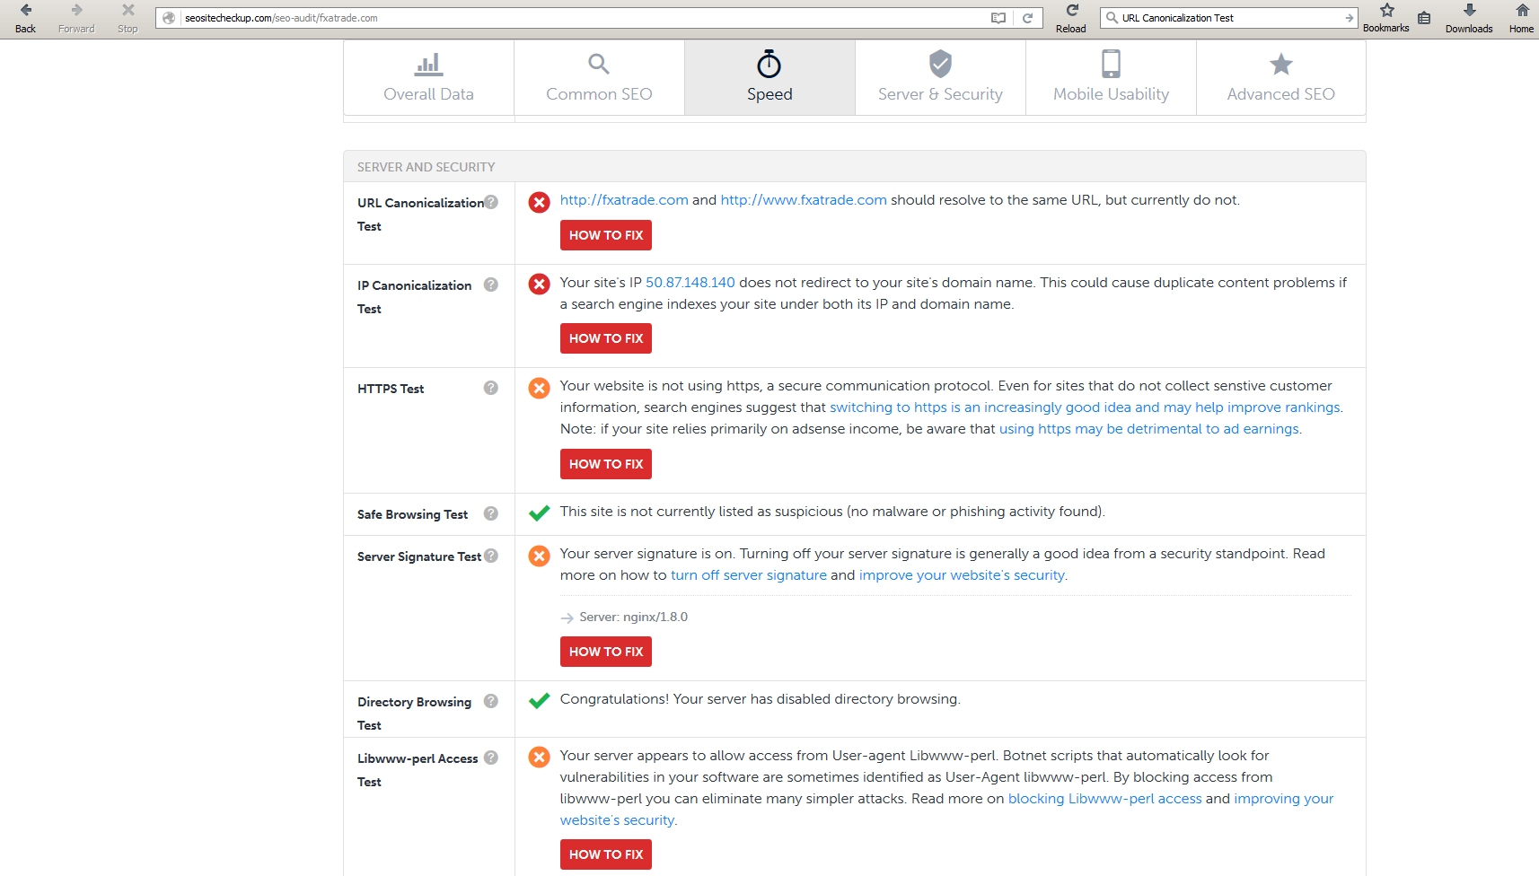Toggle reader view icon in address bar
Screen dimensions: 1539x876
click(x=998, y=18)
